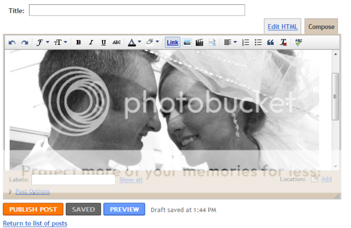This screenshot has height=228, width=351.
Task: Select the wedding photo in the editor
Action: point(165,110)
